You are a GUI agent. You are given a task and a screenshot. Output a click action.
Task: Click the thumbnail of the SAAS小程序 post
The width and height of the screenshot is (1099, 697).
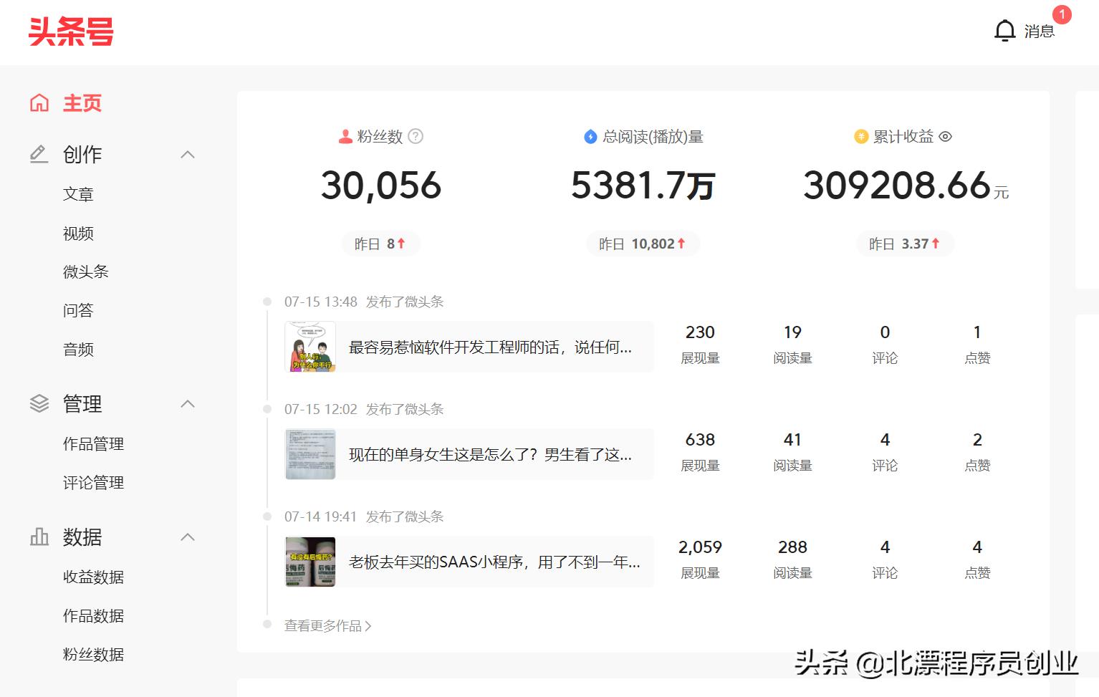point(310,562)
